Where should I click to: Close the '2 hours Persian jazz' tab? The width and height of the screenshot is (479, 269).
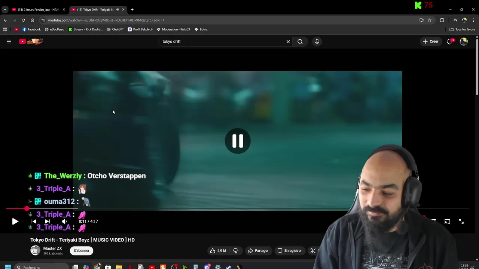coord(64,9)
